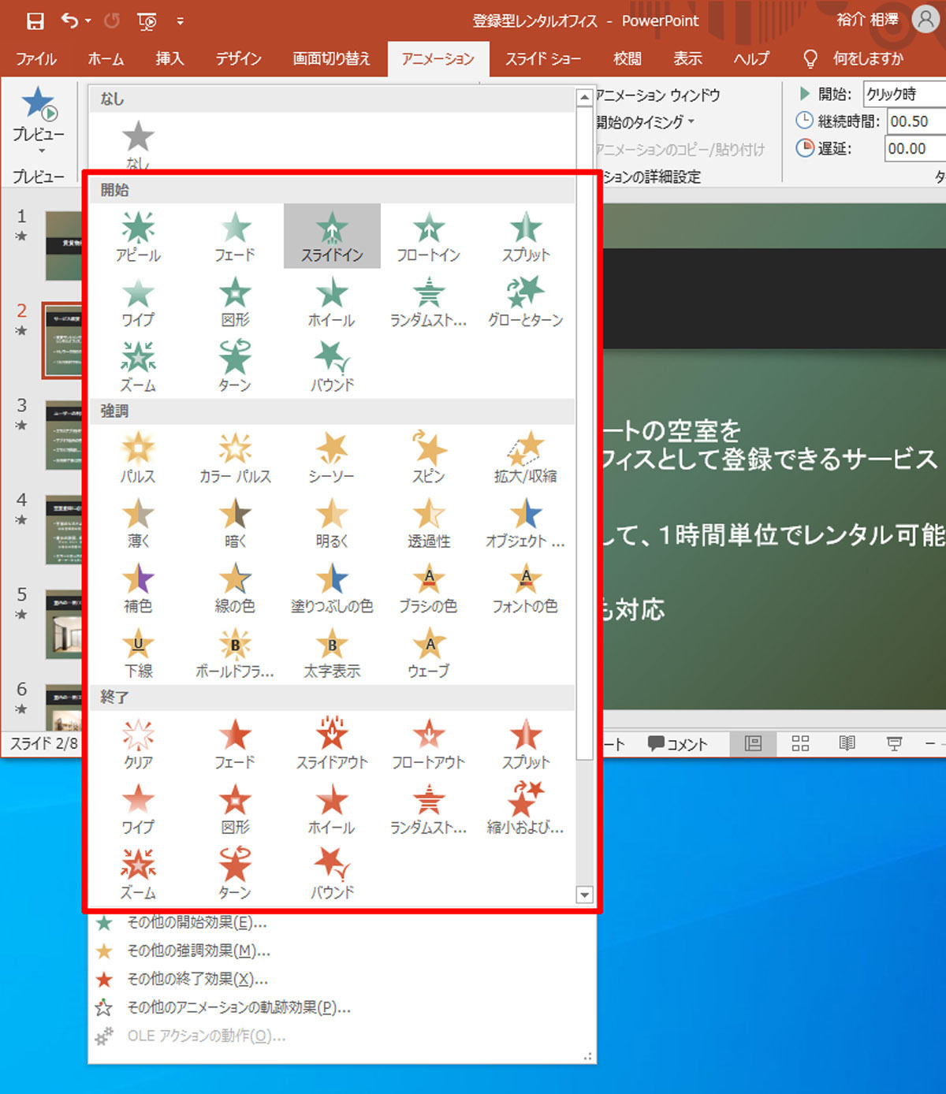Screen dimensions: 946x1094
Task: Open the デザイン tab
Action: pyautogui.click(x=239, y=59)
